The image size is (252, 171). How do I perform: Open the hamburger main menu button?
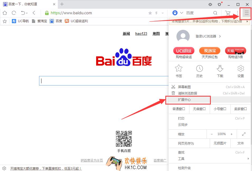pyautogui.click(x=246, y=13)
